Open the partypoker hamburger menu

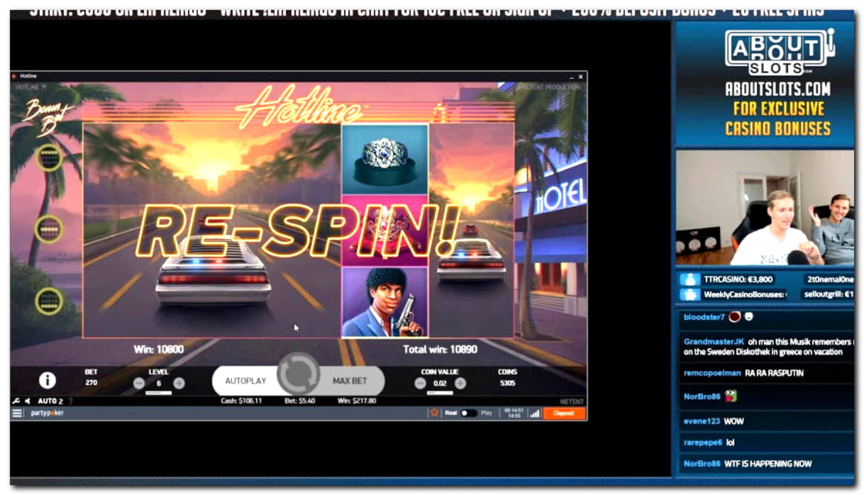click(17, 413)
